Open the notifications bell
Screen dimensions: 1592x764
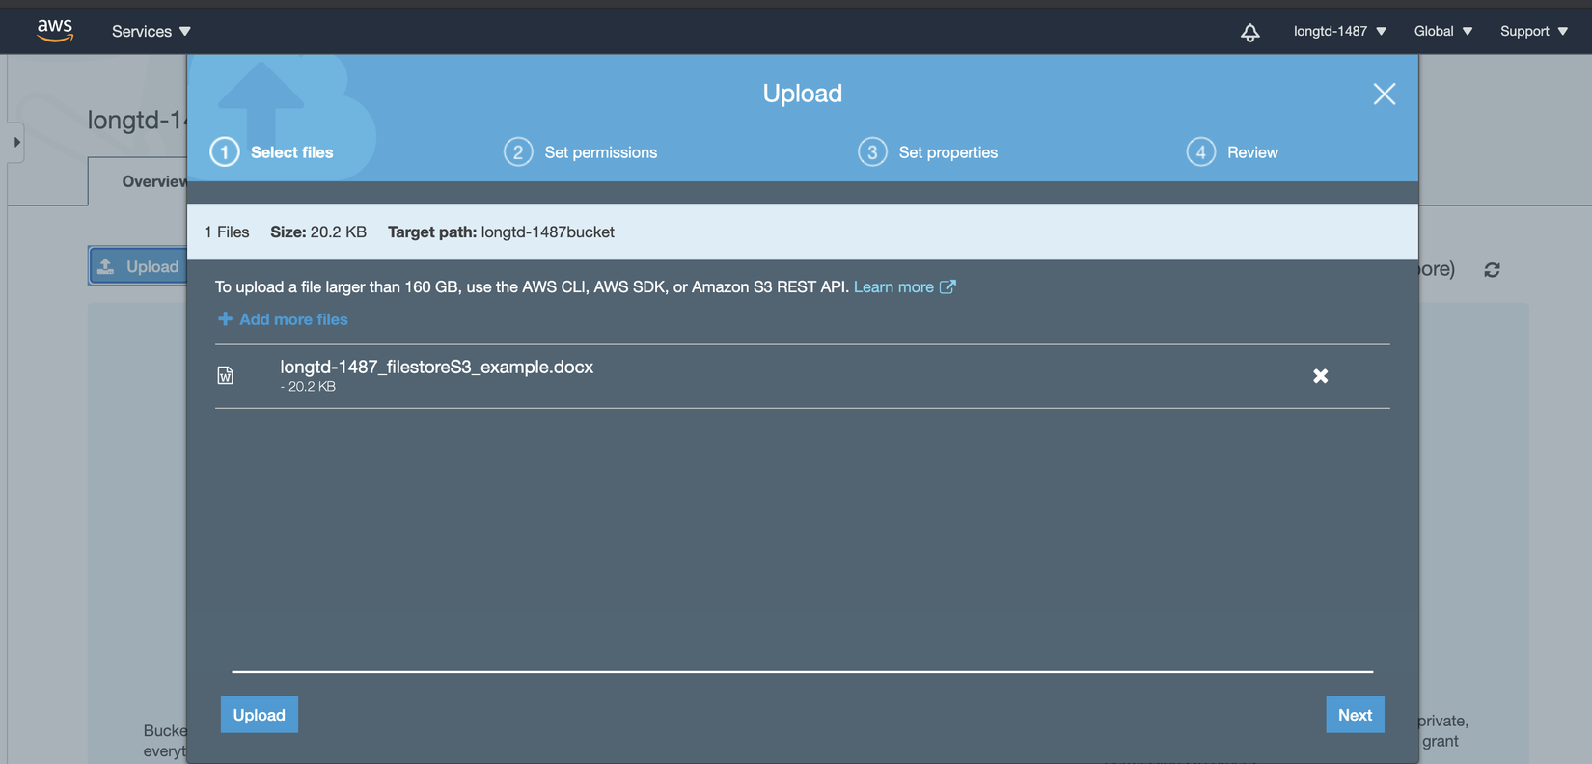point(1249,32)
